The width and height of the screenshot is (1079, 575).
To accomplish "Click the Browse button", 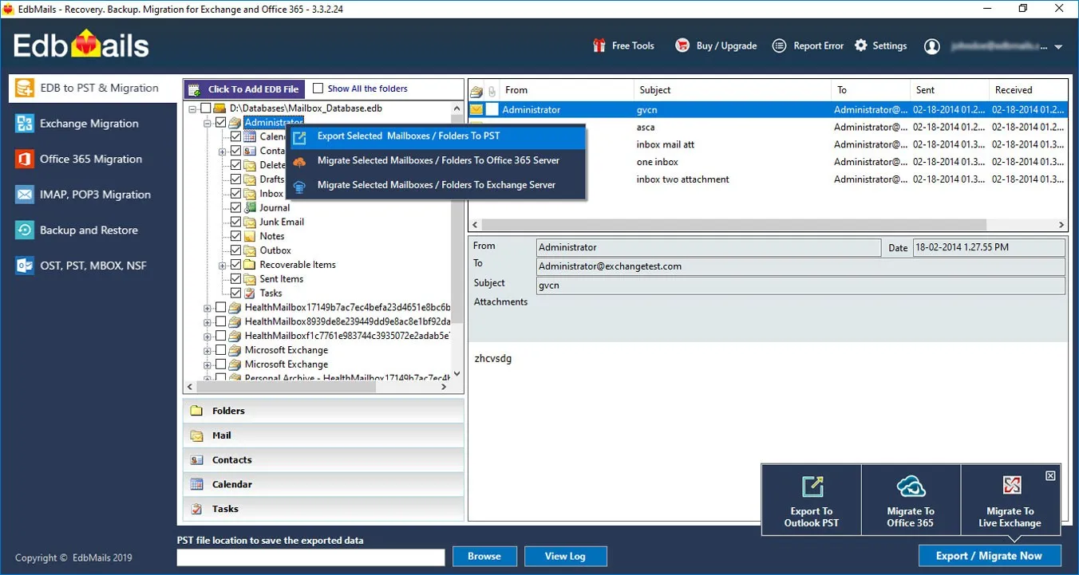I will [484, 556].
